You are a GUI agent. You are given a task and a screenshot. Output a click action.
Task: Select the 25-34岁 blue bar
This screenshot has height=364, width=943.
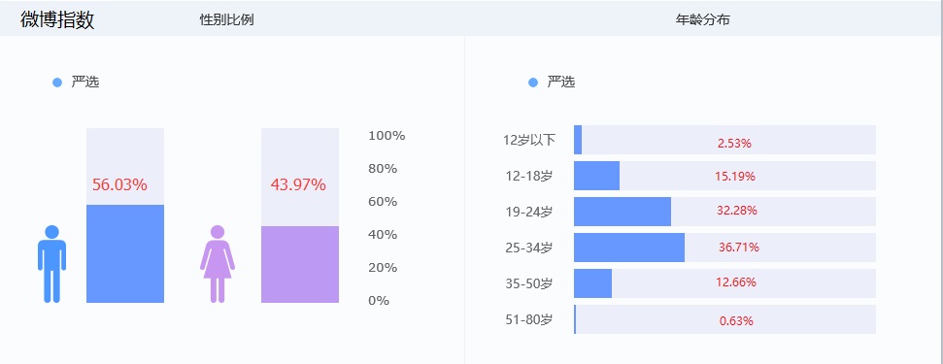click(x=629, y=248)
